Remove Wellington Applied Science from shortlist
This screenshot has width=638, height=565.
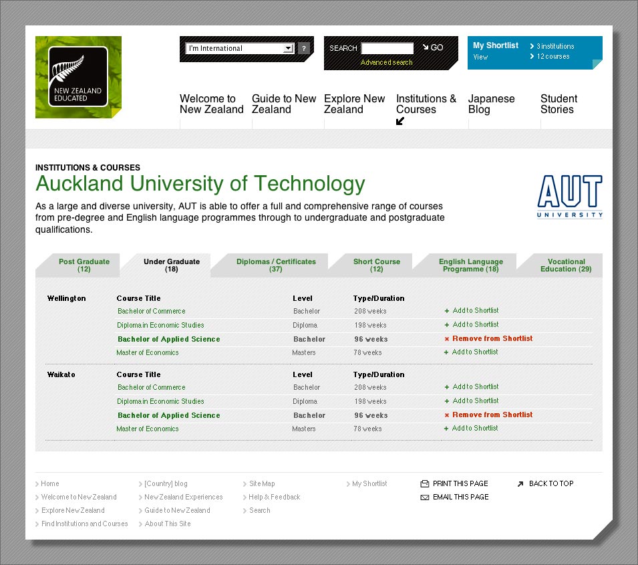tap(492, 338)
